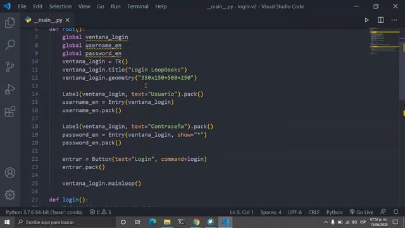The width and height of the screenshot is (405, 228).
Task: Change encoding via UTF-8 indicator
Action: click(295, 212)
